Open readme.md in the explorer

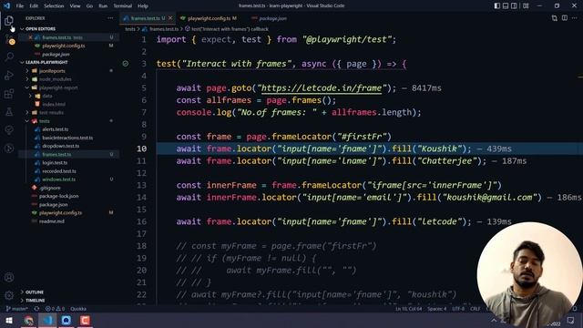[x=52, y=220]
